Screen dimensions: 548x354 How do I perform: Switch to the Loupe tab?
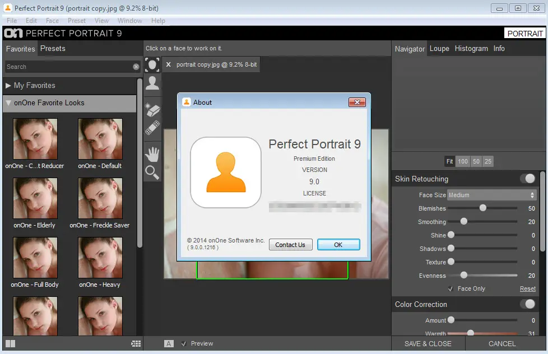(x=439, y=49)
